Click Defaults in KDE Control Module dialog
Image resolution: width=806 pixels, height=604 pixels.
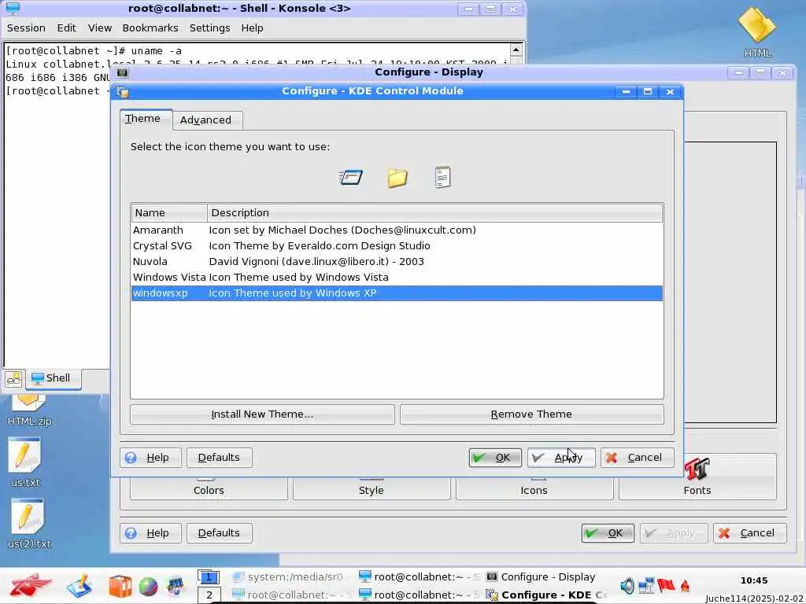(219, 457)
